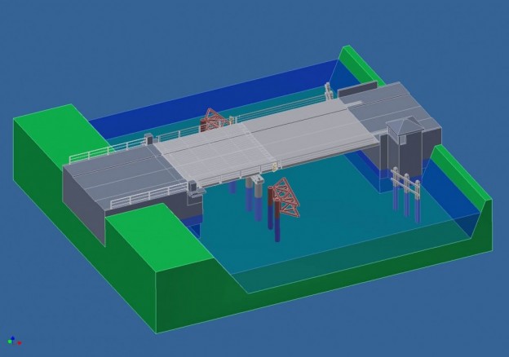
Task: Click the XYZ axis triad indicator
Action: [15, 341]
